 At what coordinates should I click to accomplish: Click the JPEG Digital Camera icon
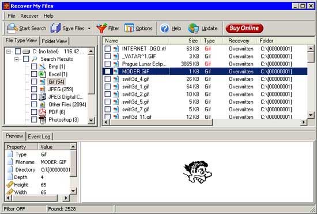[x=42, y=97]
